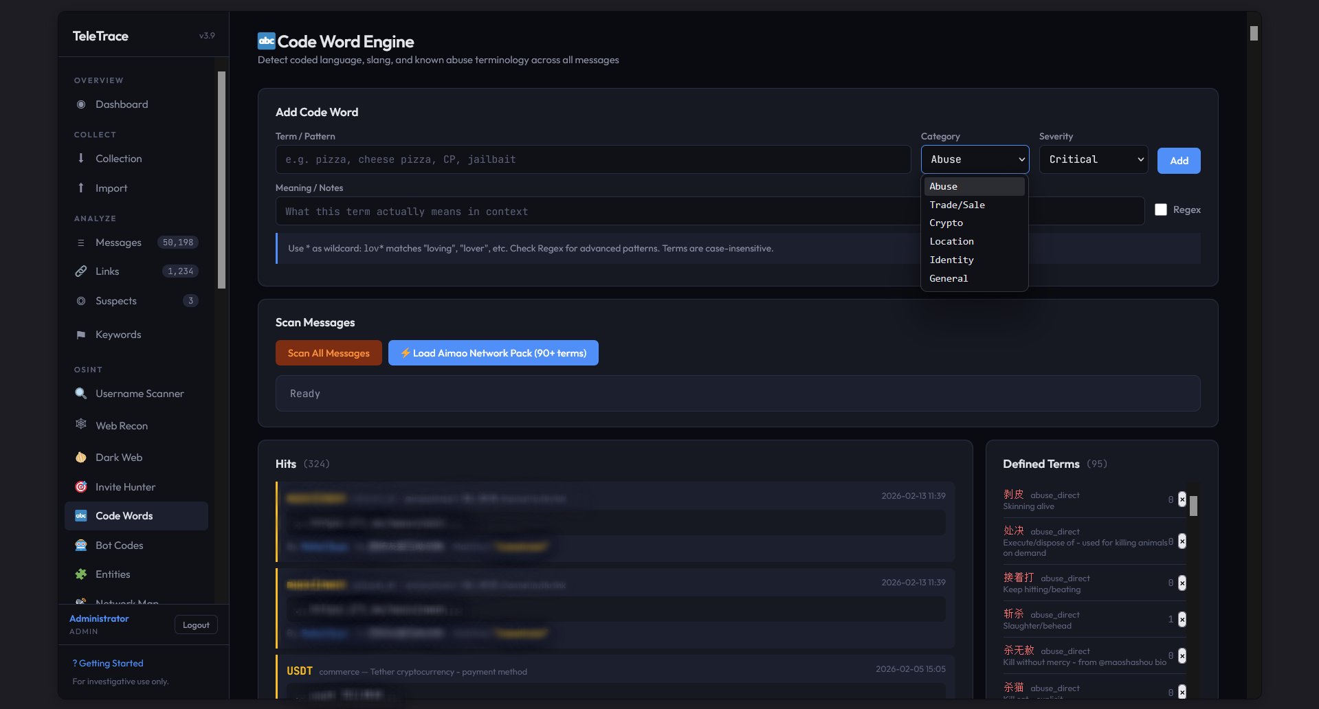Switch to the Messages section
Screen dimensions: 1319x709
(x=118, y=242)
